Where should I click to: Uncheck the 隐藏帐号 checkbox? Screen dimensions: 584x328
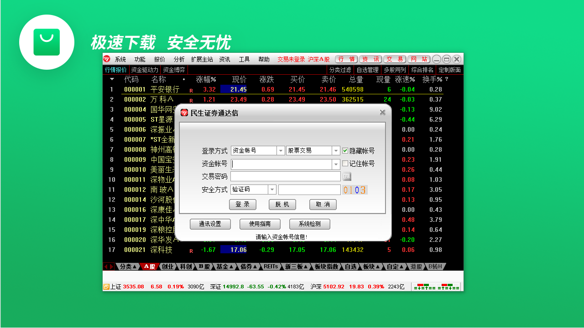345,151
